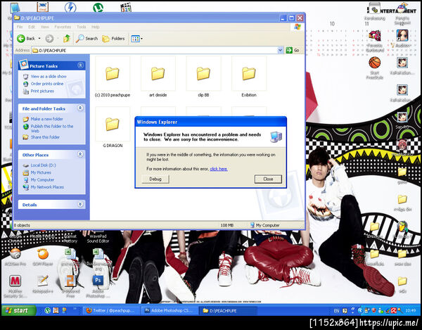Expand the Address bar dropdown arrow
Viewport: 422px width, 330px height.
pyautogui.click(x=280, y=50)
